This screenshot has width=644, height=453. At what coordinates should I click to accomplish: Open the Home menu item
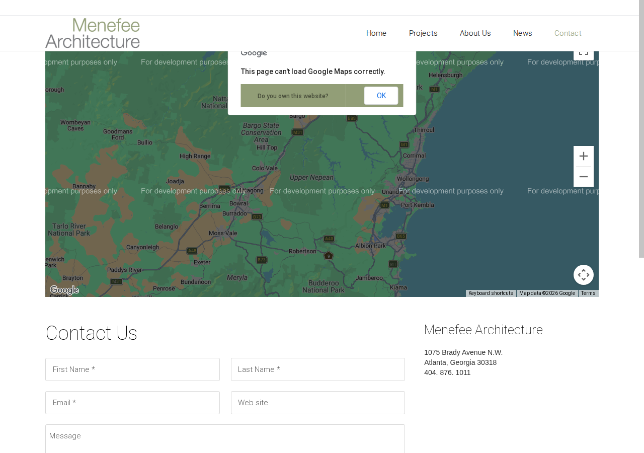[x=376, y=33]
